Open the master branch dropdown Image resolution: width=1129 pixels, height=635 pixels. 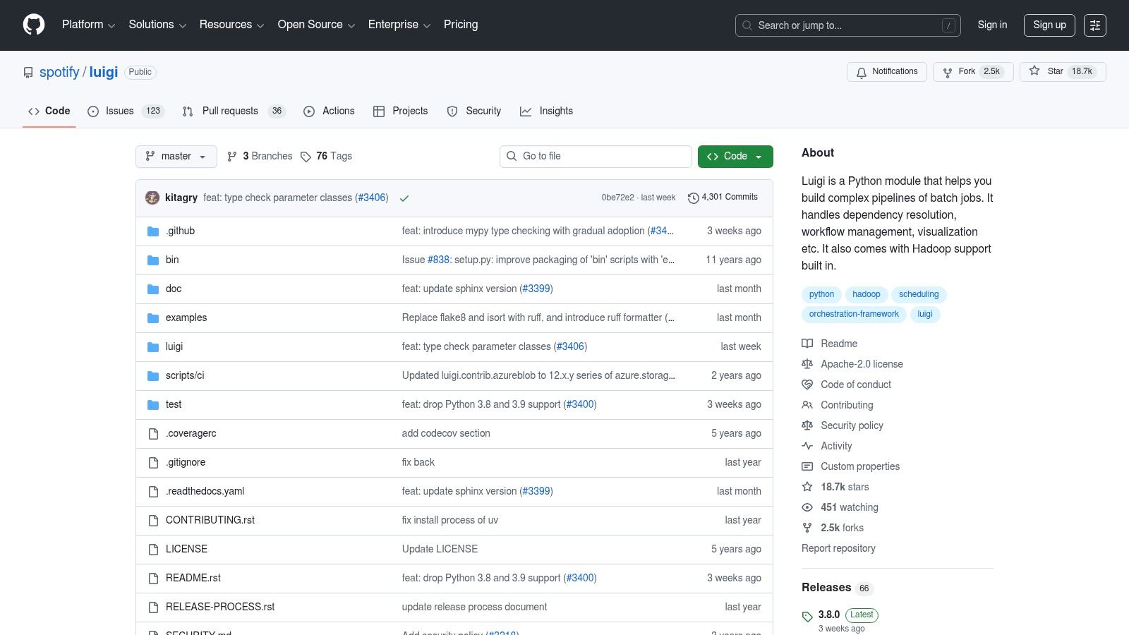coord(176,157)
